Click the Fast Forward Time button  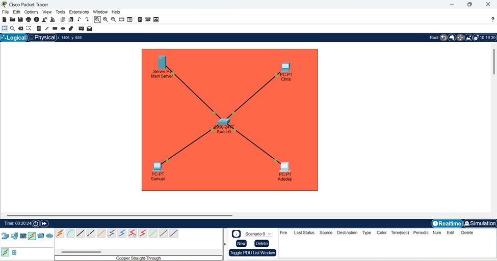click(x=44, y=224)
